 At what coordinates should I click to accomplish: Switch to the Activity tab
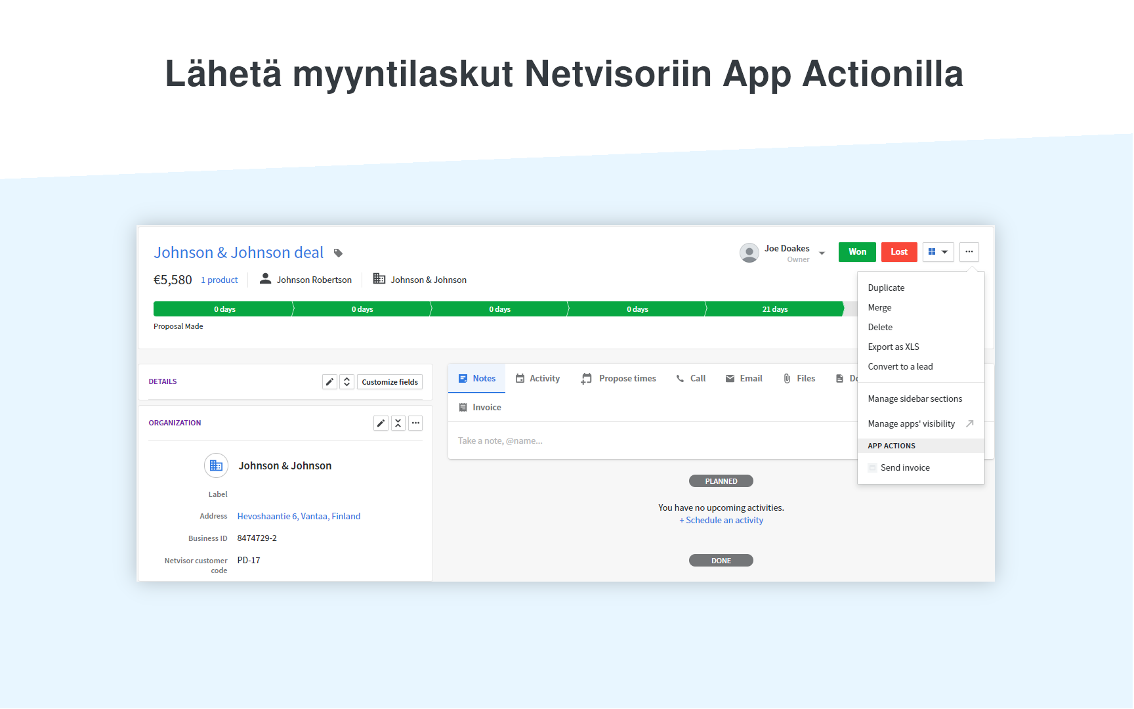click(537, 379)
